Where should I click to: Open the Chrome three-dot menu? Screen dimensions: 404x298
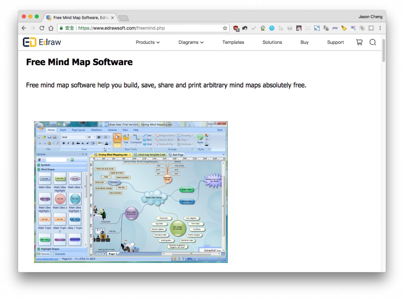click(x=380, y=28)
